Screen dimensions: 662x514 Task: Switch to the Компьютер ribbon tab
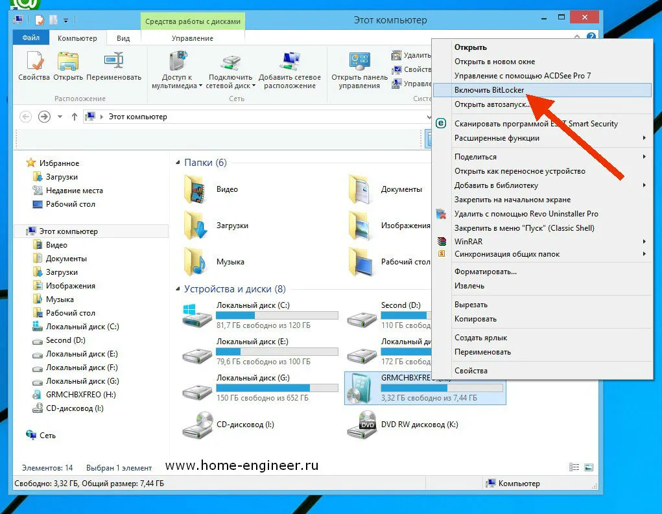coord(77,38)
